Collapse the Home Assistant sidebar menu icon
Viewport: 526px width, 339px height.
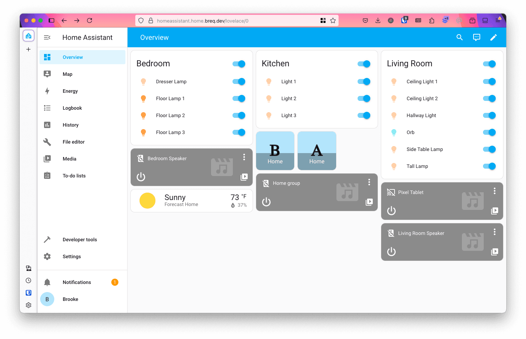point(47,37)
